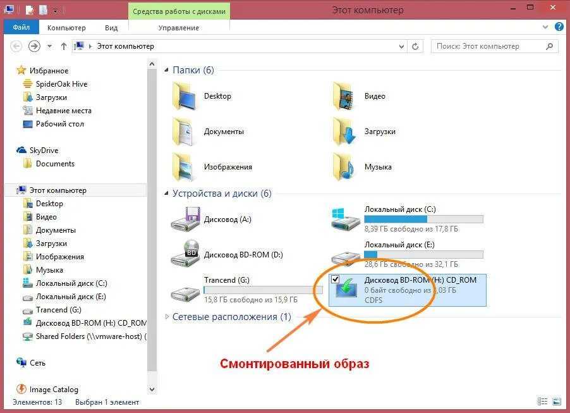Open the Файл menu

pyautogui.click(x=21, y=27)
